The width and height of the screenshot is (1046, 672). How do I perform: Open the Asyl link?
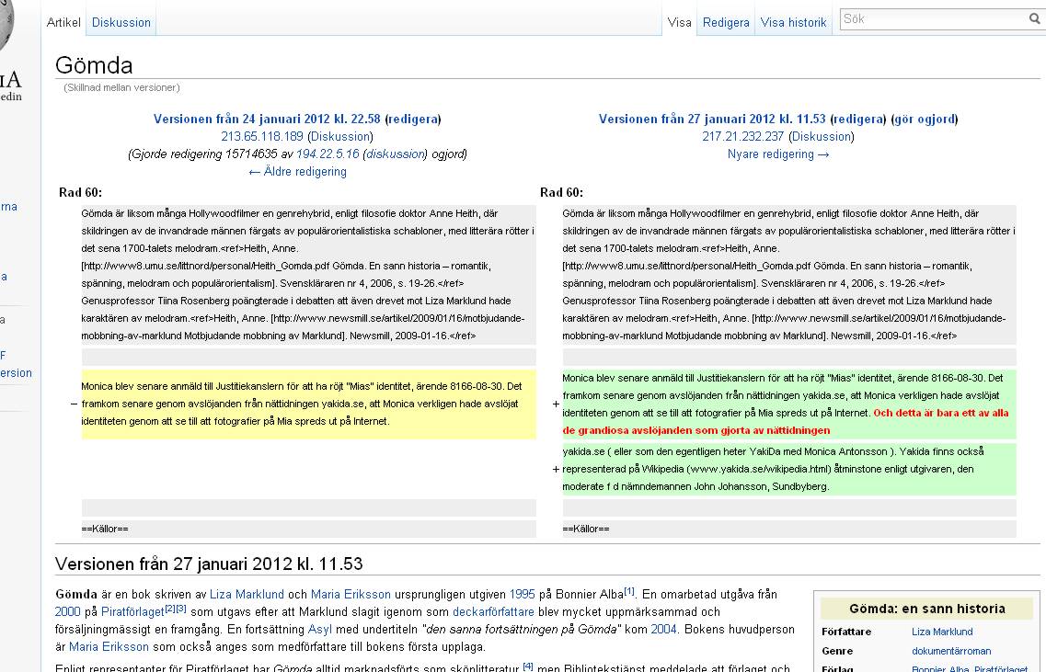pyautogui.click(x=320, y=629)
